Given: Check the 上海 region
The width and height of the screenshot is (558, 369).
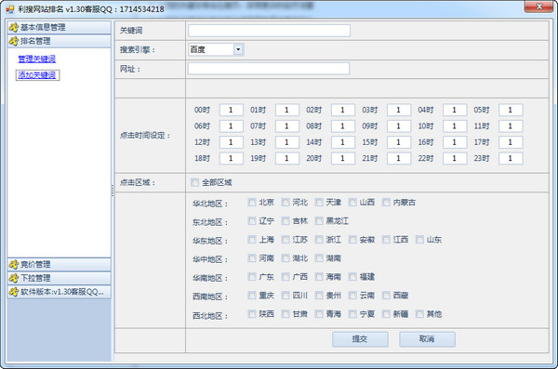Looking at the screenshot, I should tap(252, 240).
